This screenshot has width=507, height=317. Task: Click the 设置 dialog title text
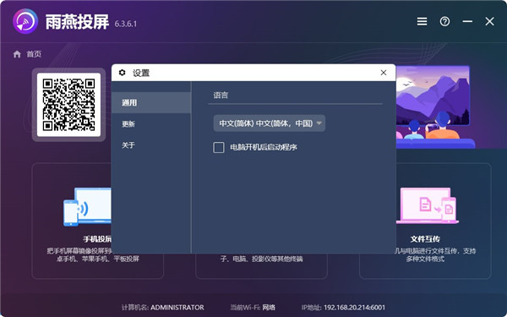pos(141,73)
